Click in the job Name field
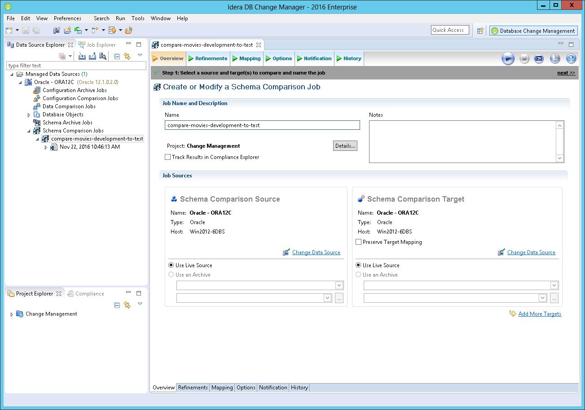Screen dimensions: 585x410 pyautogui.click(x=262, y=125)
